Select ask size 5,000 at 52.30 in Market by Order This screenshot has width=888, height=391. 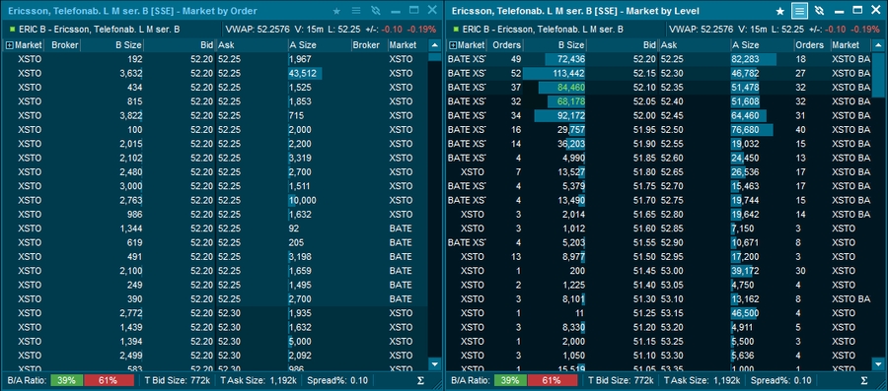pyautogui.click(x=300, y=342)
